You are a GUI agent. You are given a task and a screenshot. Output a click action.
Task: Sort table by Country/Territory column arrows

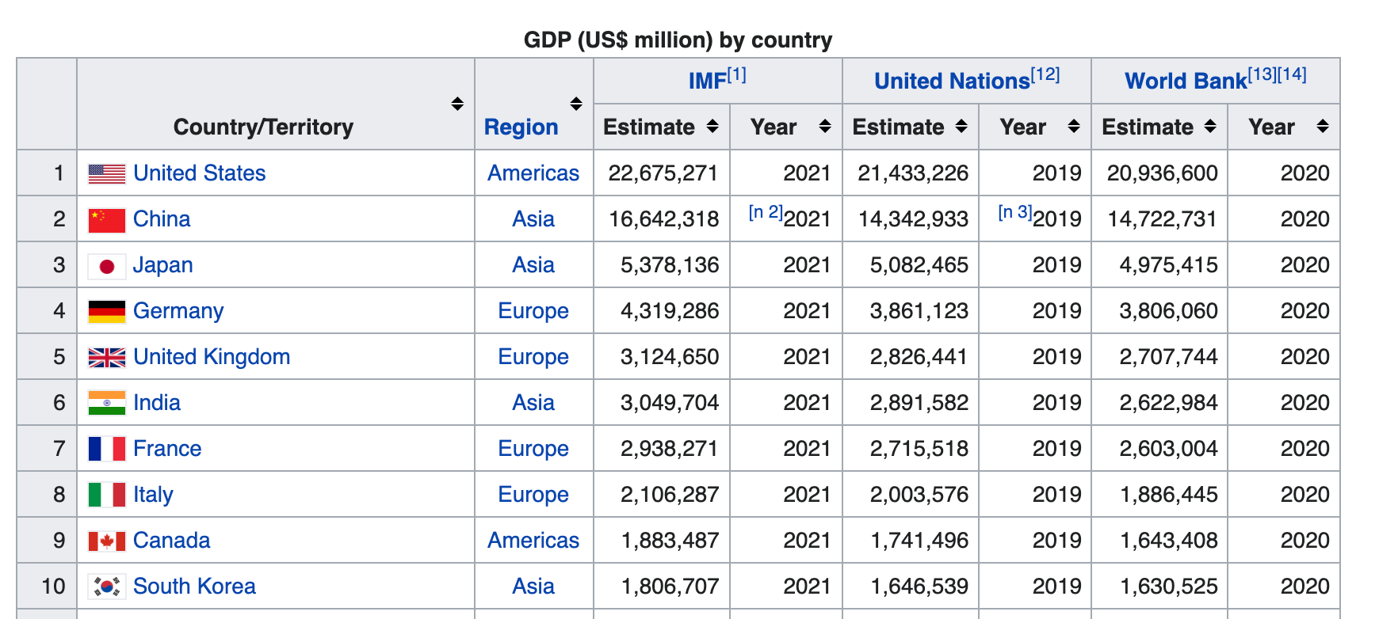(457, 104)
